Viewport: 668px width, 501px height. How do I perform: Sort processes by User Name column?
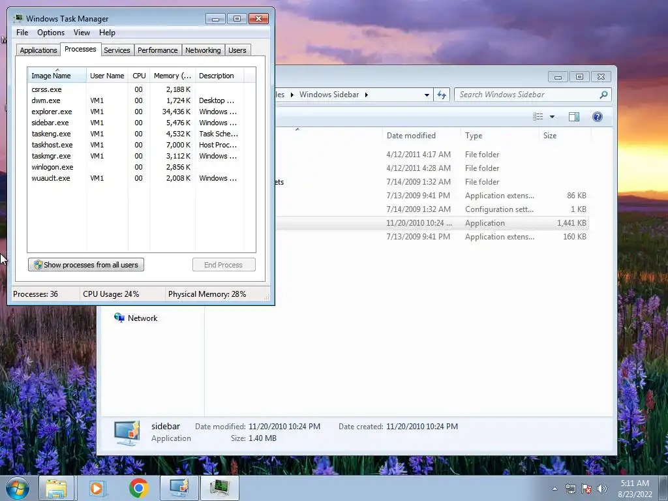click(x=107, y=76)
